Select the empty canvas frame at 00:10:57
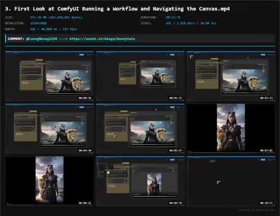The height and width of the screenshot is (216, 280). pos(231,181)
